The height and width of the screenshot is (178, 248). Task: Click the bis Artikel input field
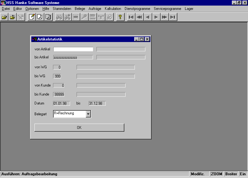[x=73, y=57]
